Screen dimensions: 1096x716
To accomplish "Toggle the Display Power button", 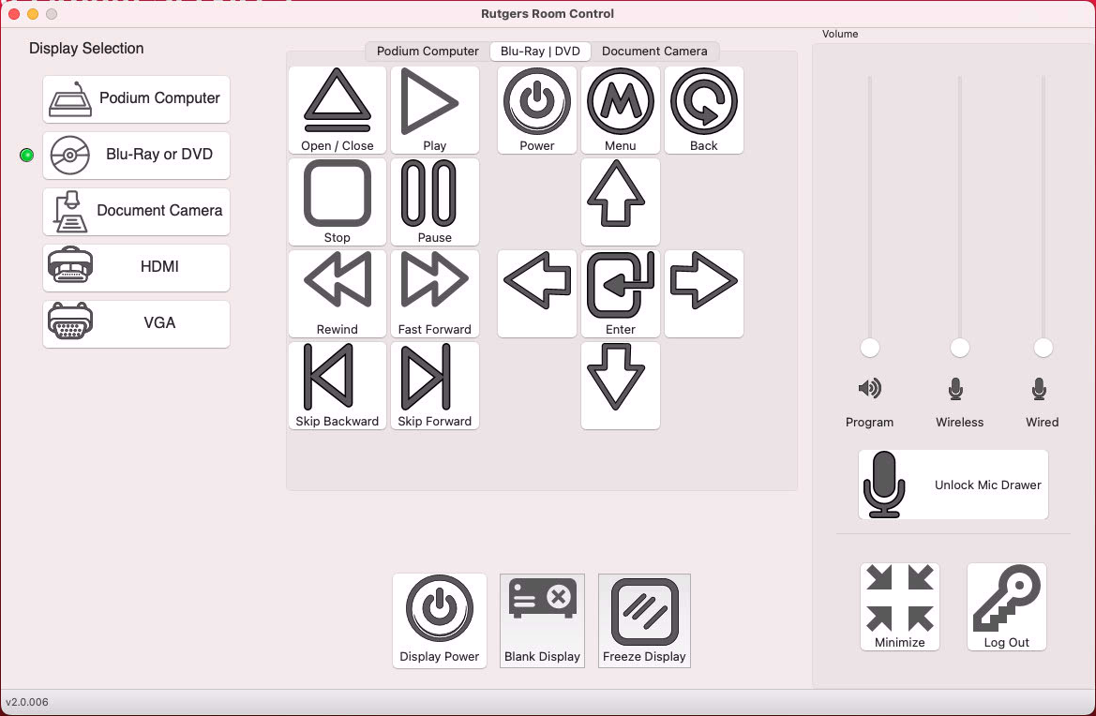I will [439, 620].
